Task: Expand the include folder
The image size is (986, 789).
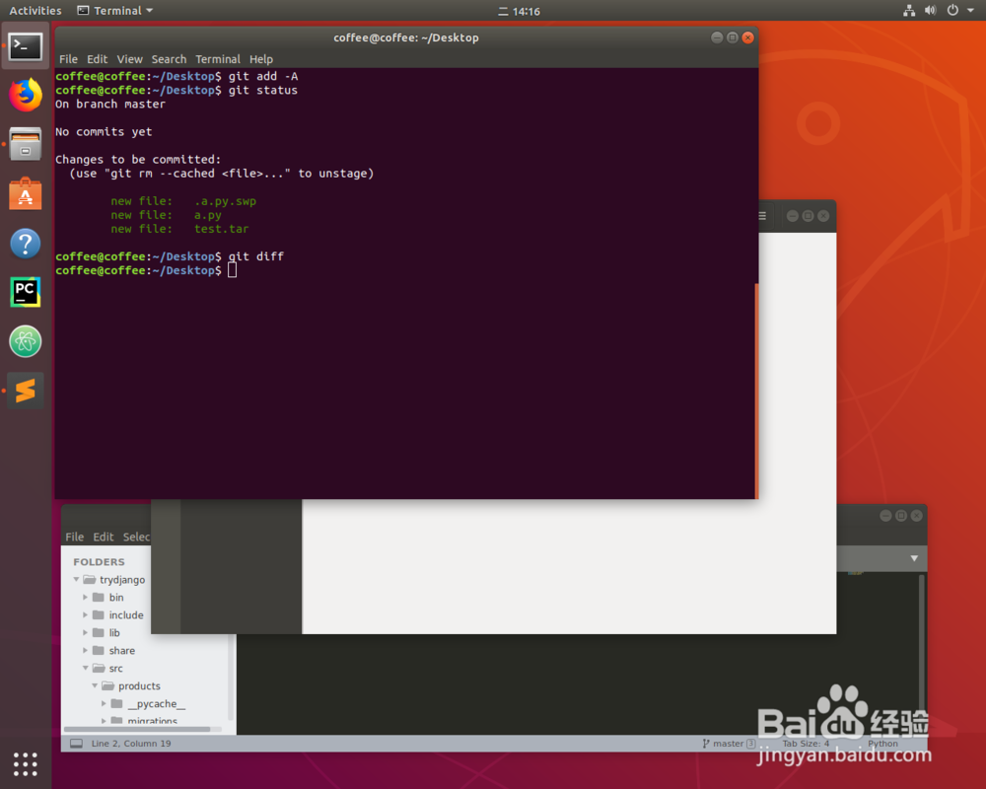Action: pos(86,614)
